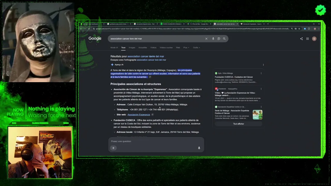This screenshot has width=331, height=186.
Task: Switch to the Actualités tab
Action: point(143,48)
